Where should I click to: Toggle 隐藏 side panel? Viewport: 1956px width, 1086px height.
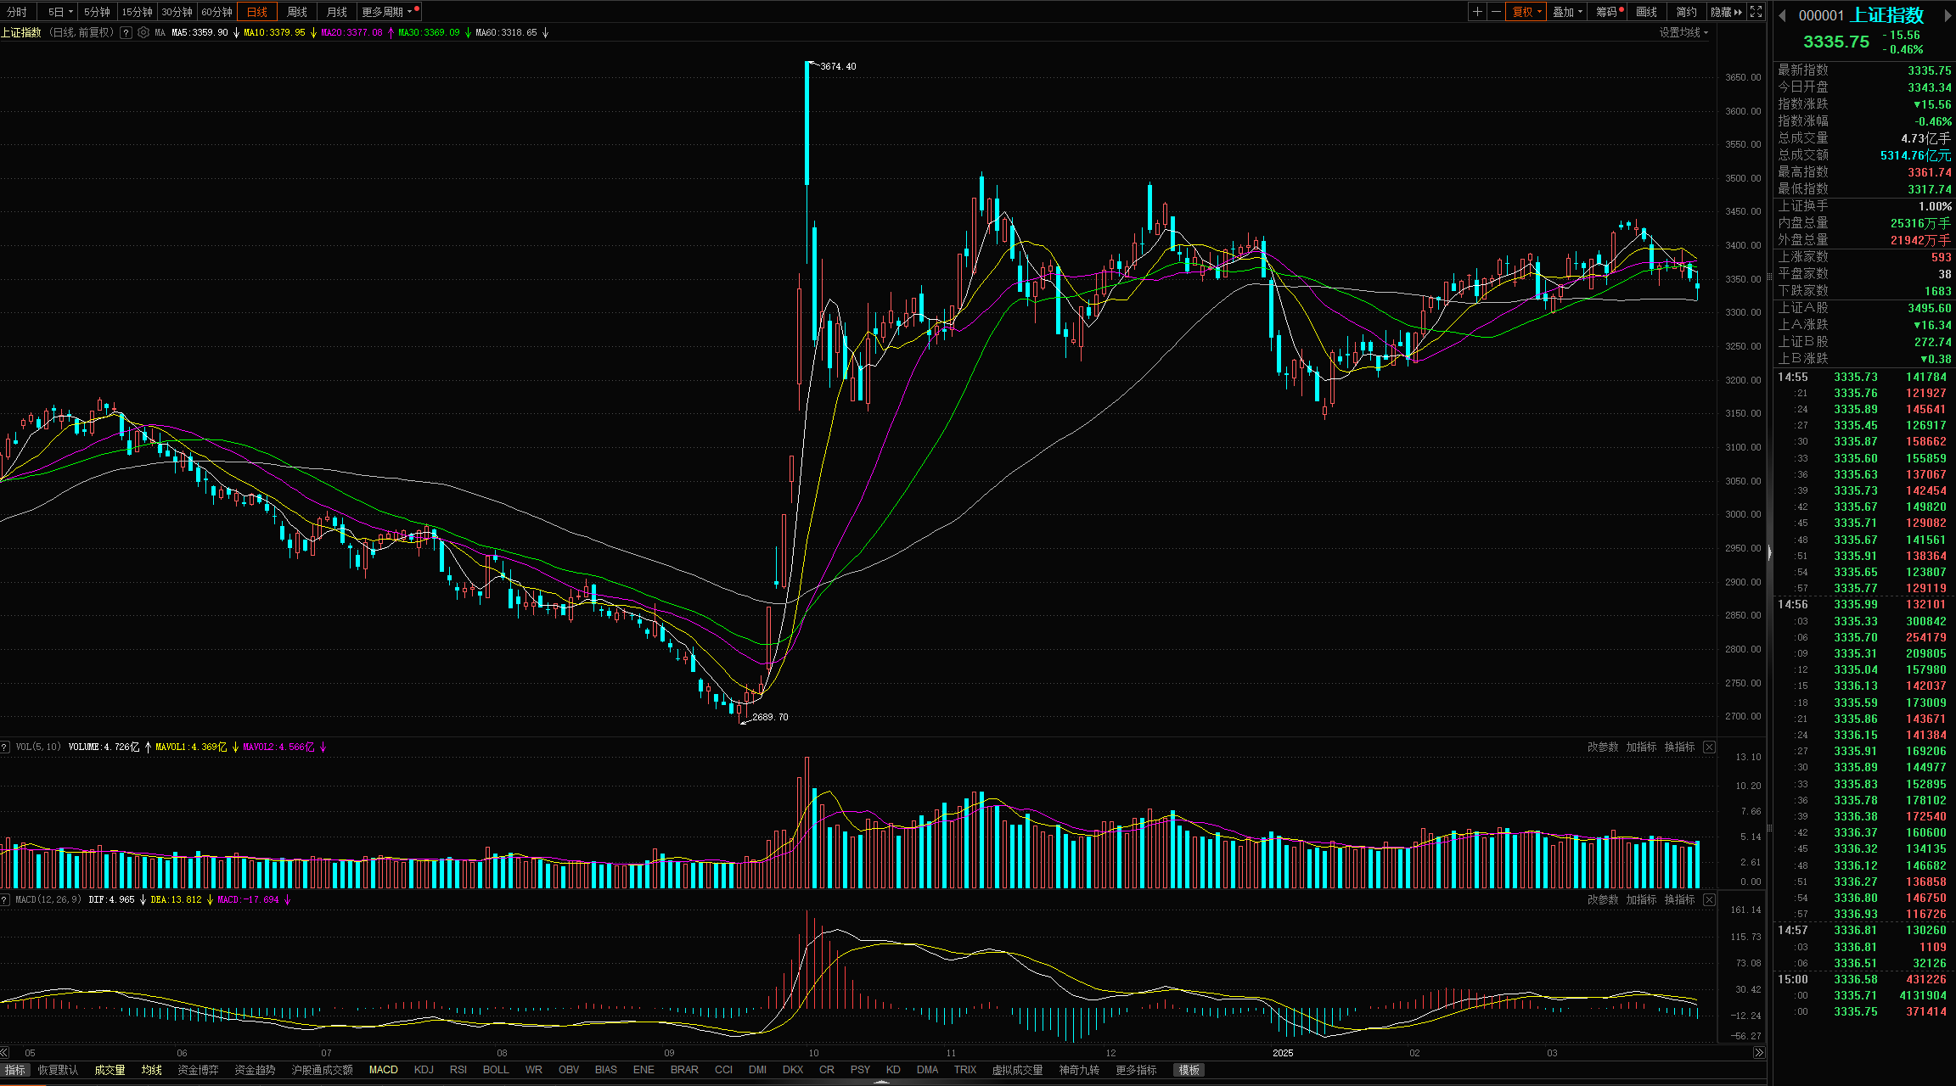coord(1726,12)
